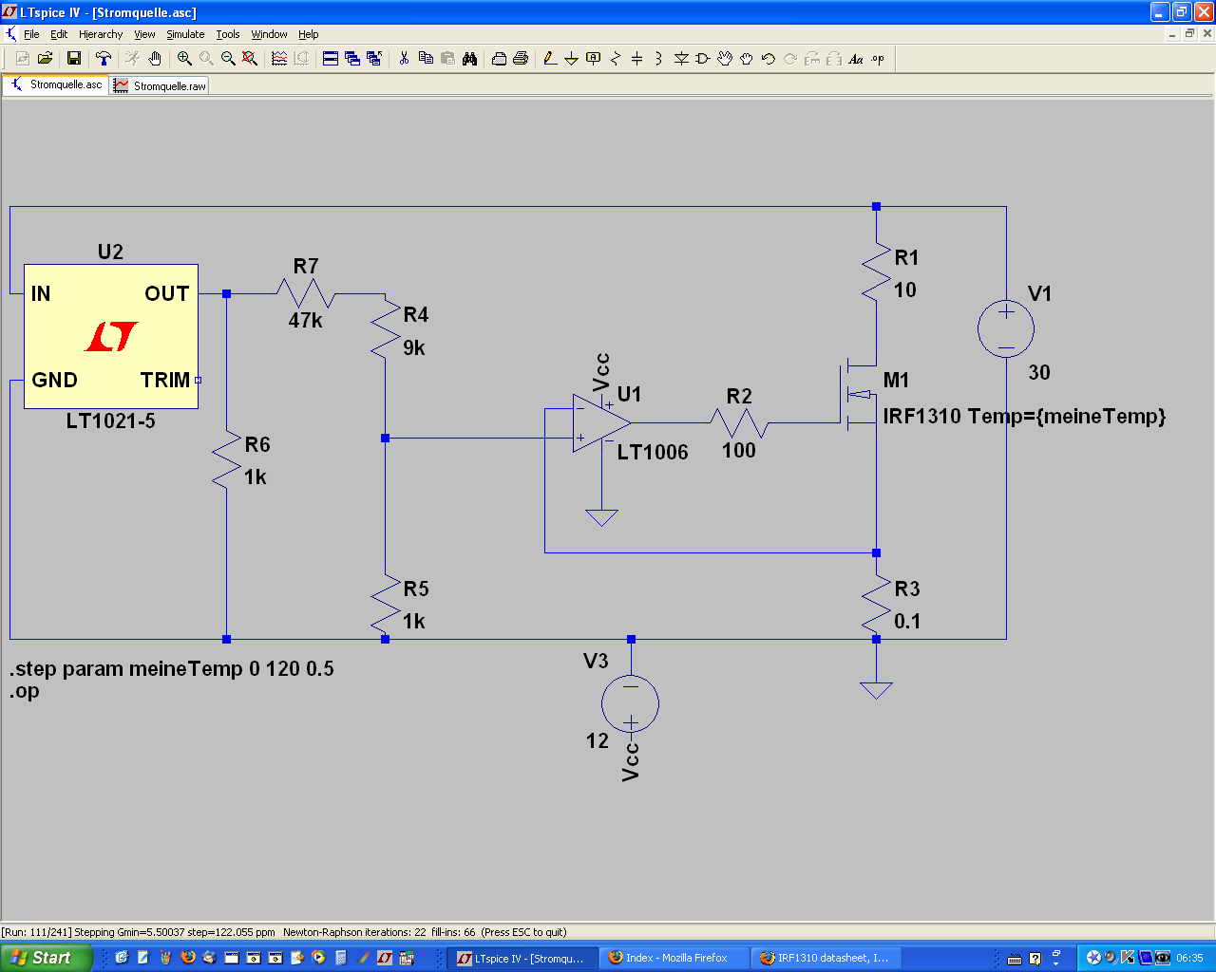Click the Run simulation running-man icon
This screenshot has width=1216, height=972.
coord(132,59)
